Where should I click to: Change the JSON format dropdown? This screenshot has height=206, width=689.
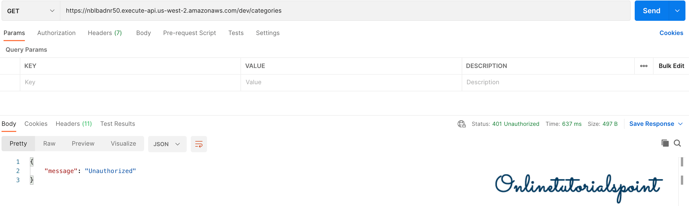(x=167, y=144)
